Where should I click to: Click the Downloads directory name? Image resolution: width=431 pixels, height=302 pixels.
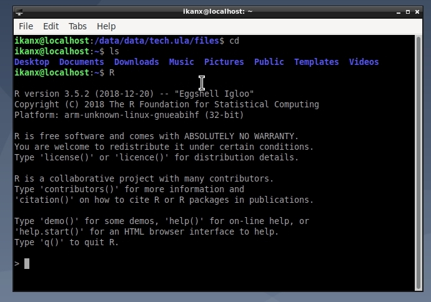137,62
